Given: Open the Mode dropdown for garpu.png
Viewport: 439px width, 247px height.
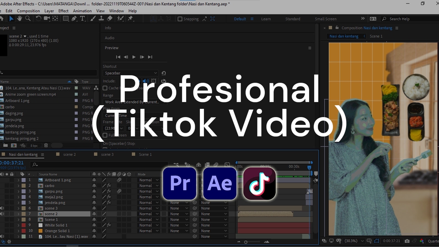Looking at the screenshot, I should (x=149, y=191).
